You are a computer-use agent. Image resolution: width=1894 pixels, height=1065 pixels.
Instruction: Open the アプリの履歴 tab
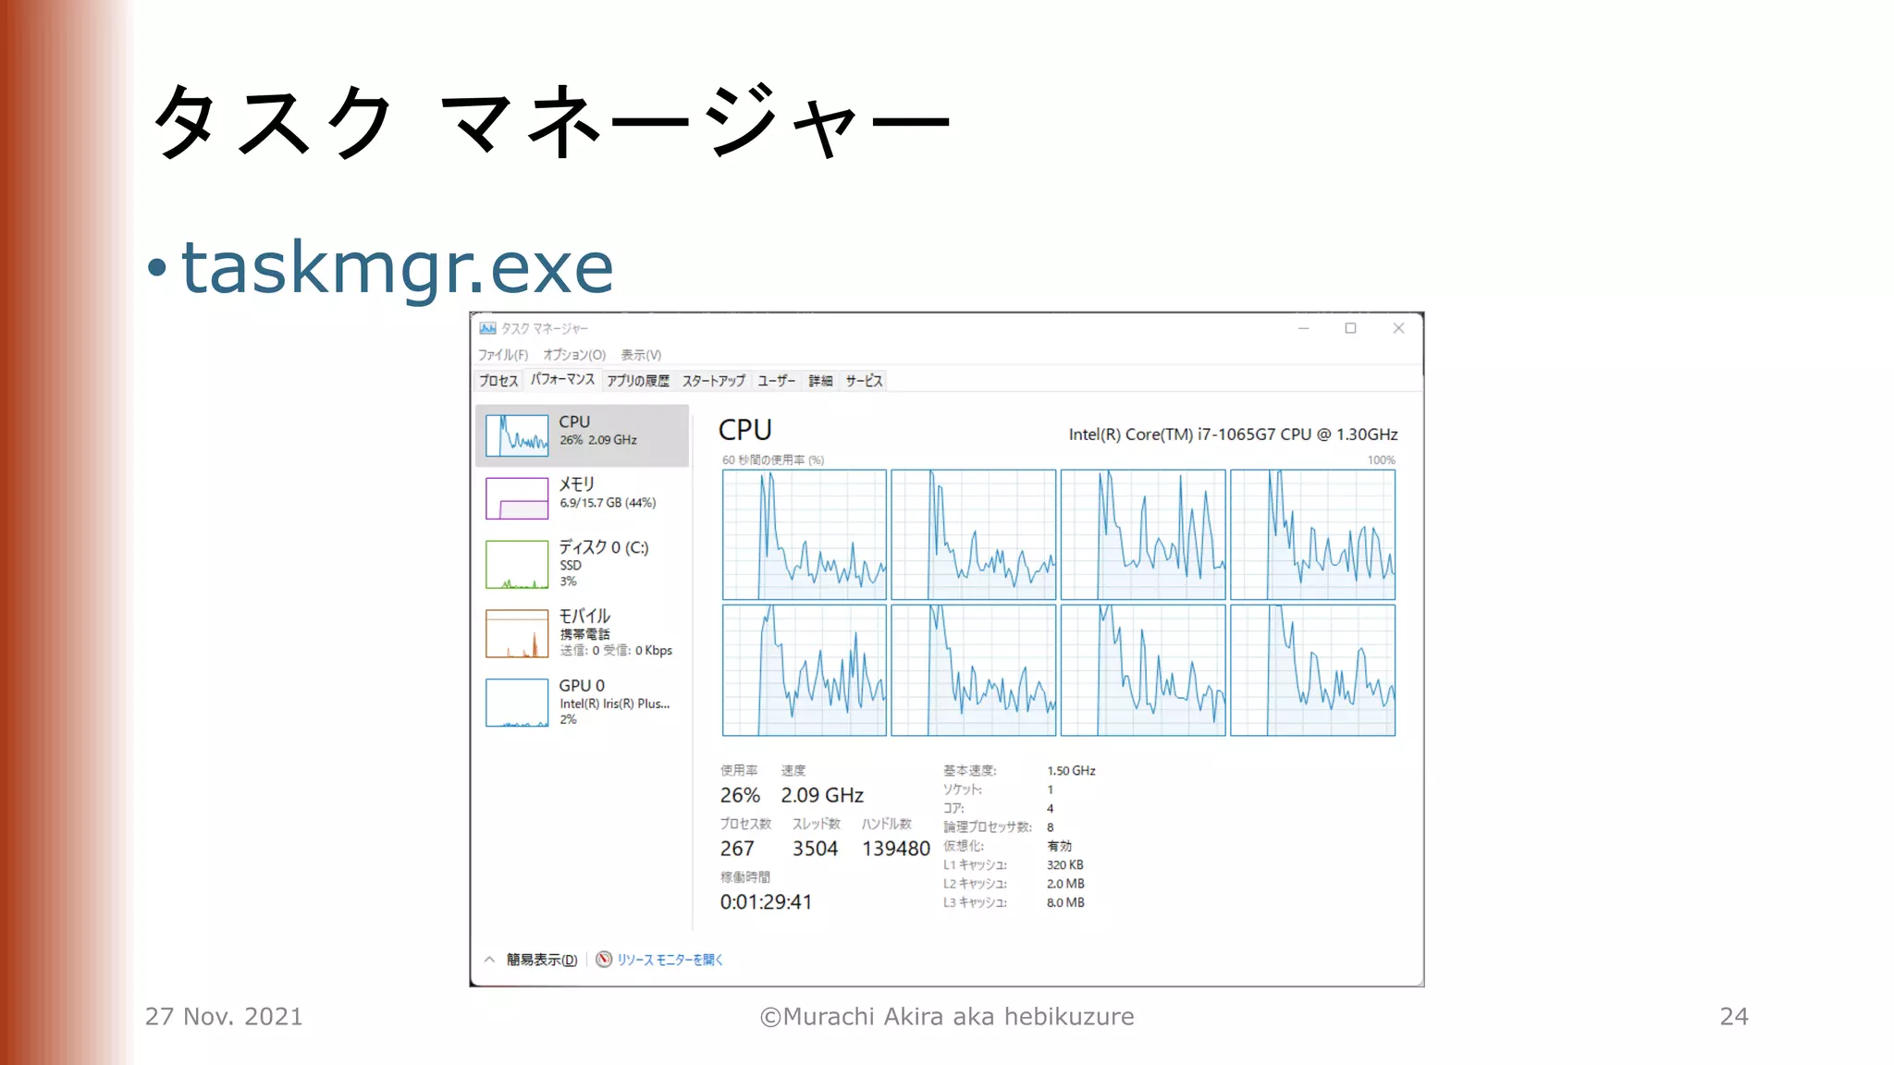pos(638,381)
